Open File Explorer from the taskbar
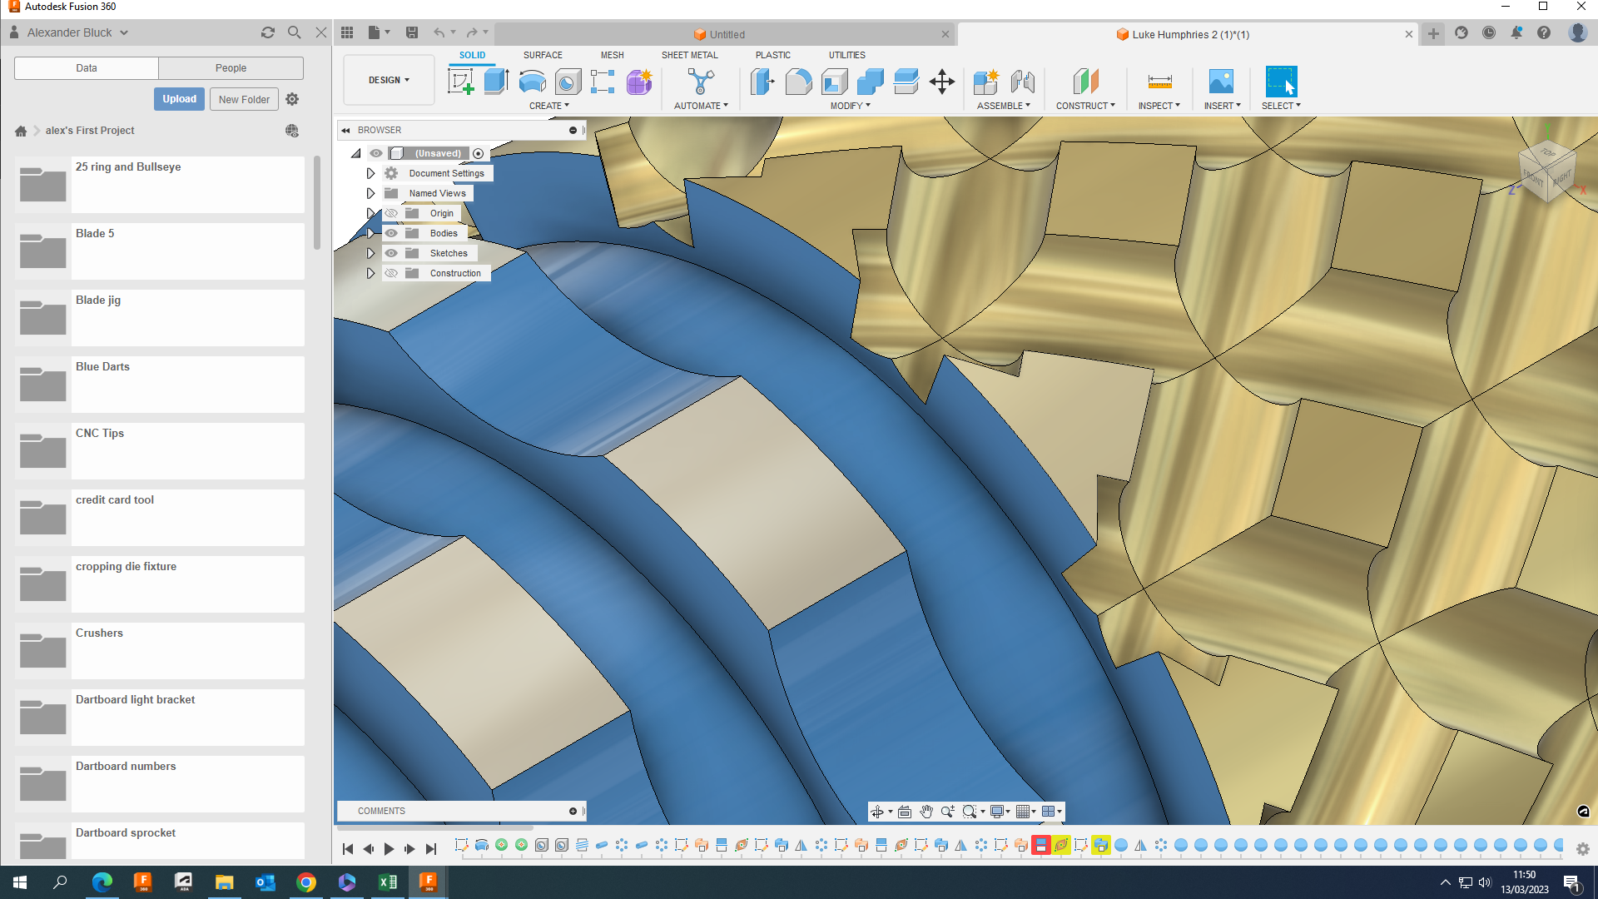This screenshot has height=899, width=1598. [x=224, y=882]
